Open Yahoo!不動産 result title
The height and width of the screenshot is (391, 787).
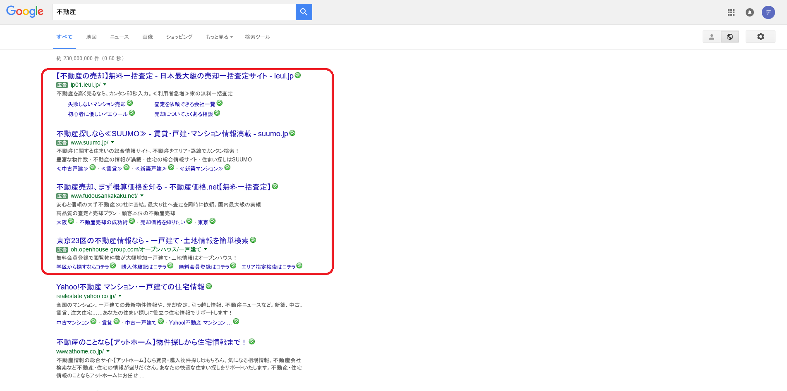pos(131,287)
